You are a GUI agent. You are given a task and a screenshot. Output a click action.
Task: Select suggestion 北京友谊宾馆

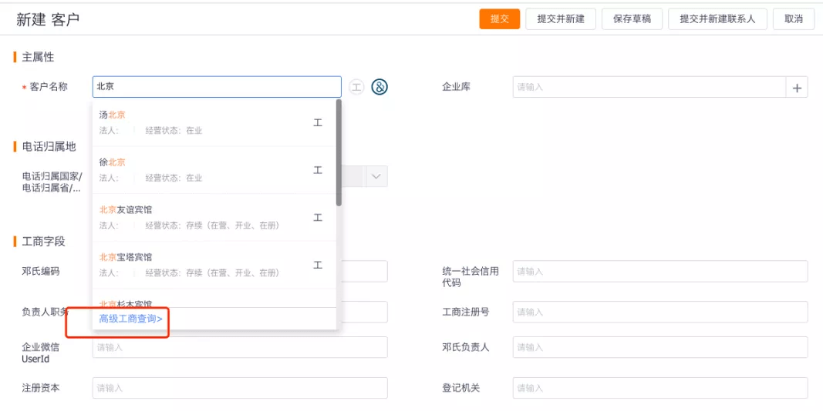(x=214, y=217)
